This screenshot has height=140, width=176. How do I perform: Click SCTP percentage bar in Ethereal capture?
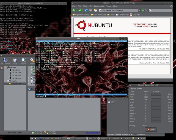tap(156, 94)
